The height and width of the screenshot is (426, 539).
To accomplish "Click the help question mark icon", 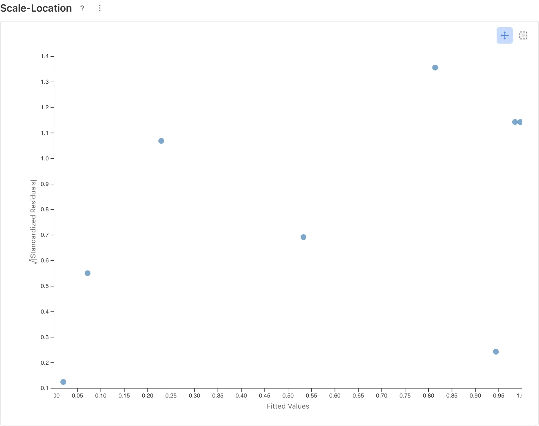I will point(82,8).
